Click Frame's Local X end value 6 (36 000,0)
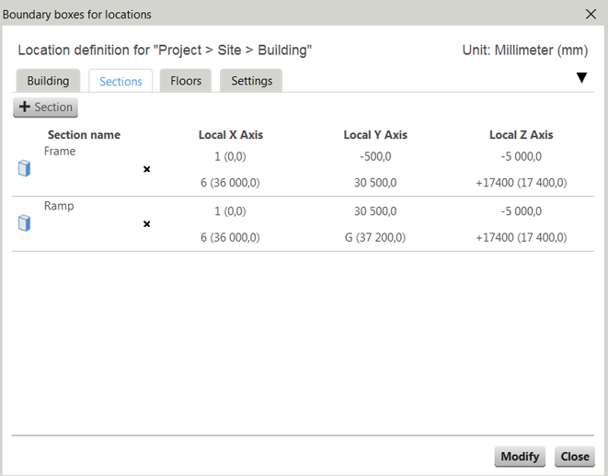608x476 pixels. 230,183
